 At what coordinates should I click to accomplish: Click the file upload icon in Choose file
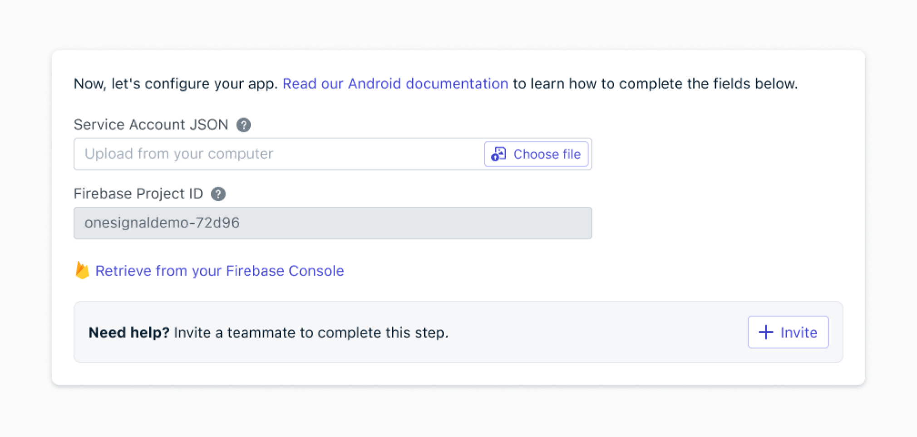pyautogui.click(x=498, y=154)
